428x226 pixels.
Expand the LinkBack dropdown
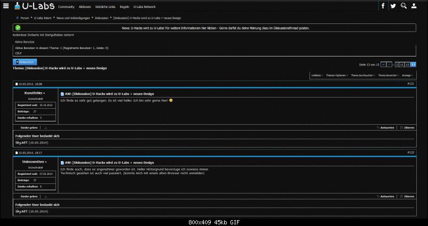click(x=317, y=75)
